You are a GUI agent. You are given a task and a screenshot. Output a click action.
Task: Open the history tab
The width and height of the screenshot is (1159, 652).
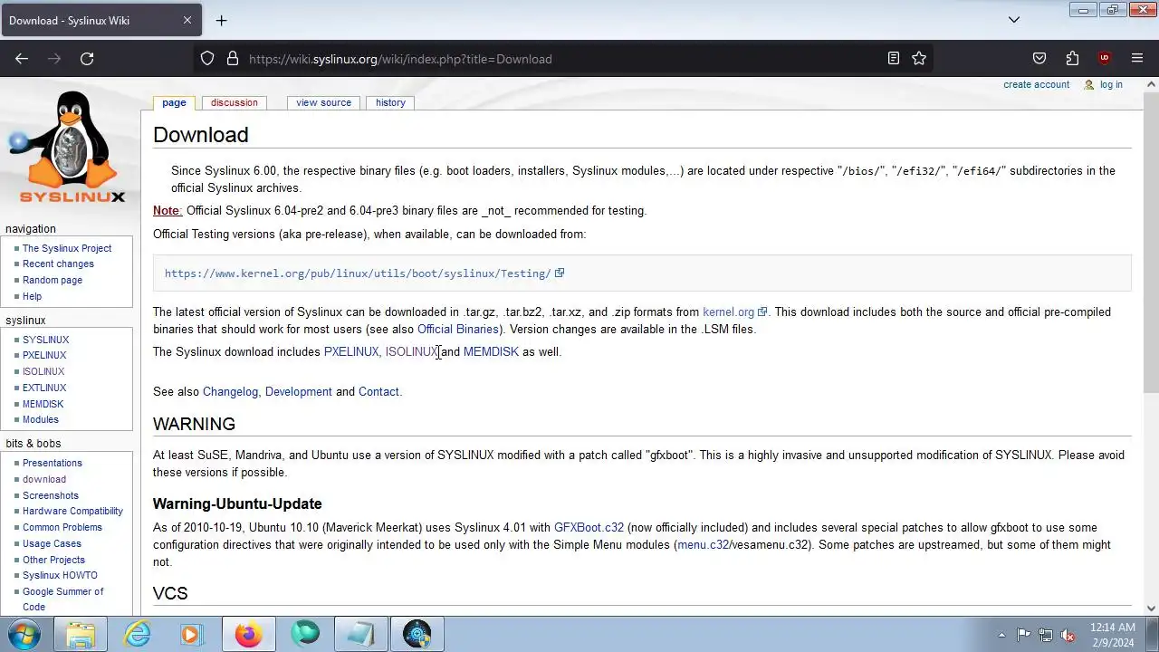[x=390, y=102]
